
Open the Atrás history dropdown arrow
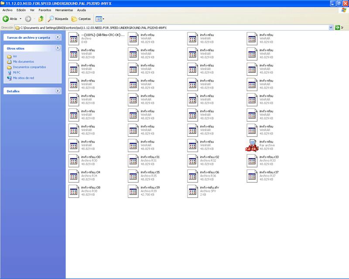(21, 19)
